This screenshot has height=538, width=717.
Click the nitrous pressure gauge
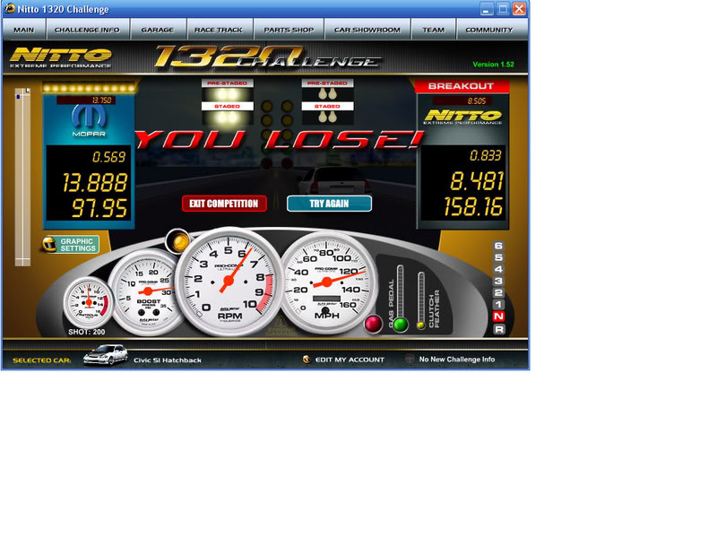click(88, 301)
